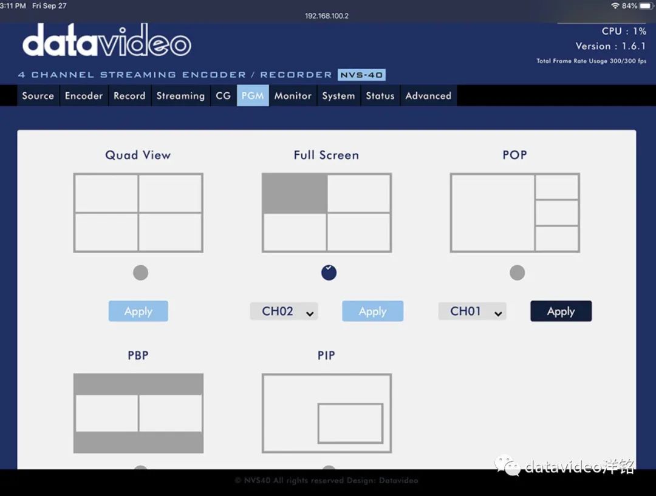Apply the Quad View layout
Viewport: 656px width, 496px height.
tap(138, 311)
